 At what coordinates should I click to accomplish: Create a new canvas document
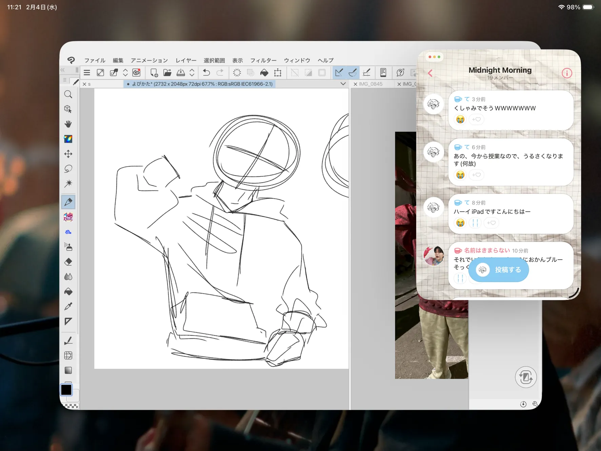(154, 72)
